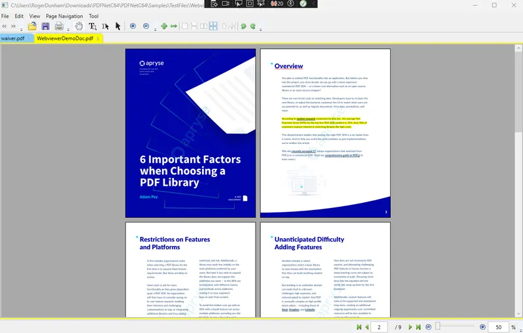The image size is (523, 333).
Task: Select the black arrow annotation edit tool
Action: (118, 26)
